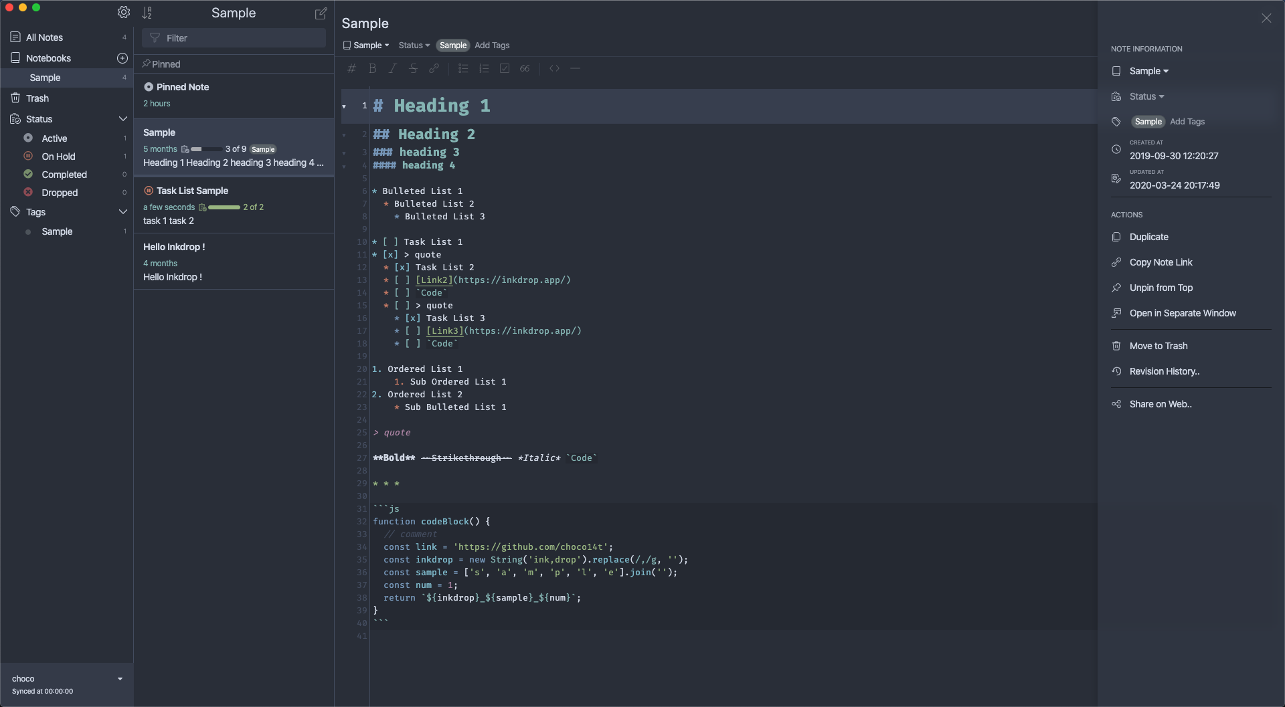The image size is (1285, 707).
Task: Apply italic formatting from the toolbar
Action: point(393,68)
